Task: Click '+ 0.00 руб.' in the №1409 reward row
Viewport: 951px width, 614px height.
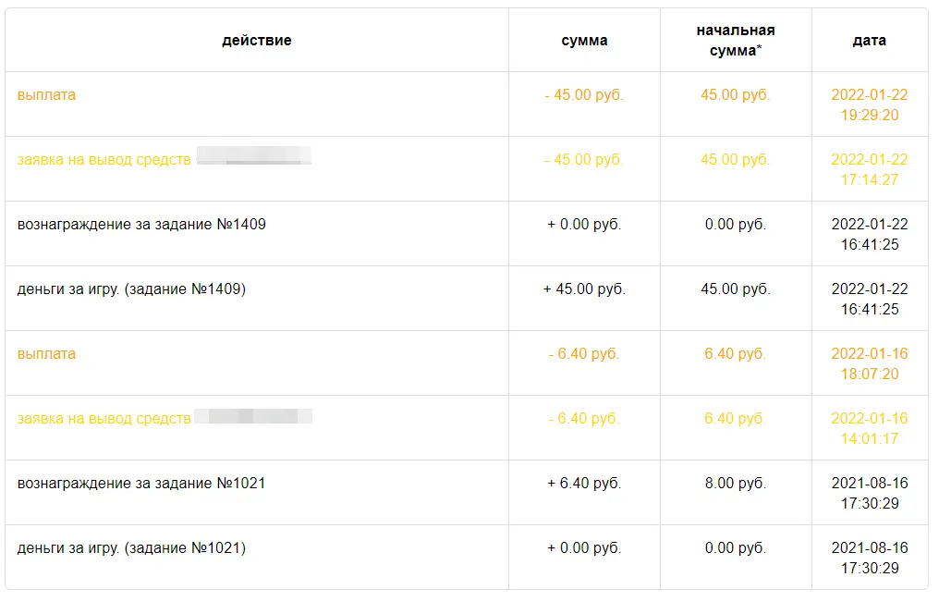Action: (584, 225)
